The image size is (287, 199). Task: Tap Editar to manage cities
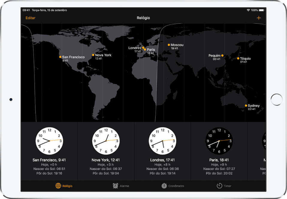pyautogui.click(x=31, y=18)
